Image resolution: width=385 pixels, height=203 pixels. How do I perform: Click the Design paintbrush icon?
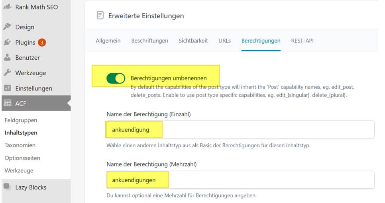[7, 27]
